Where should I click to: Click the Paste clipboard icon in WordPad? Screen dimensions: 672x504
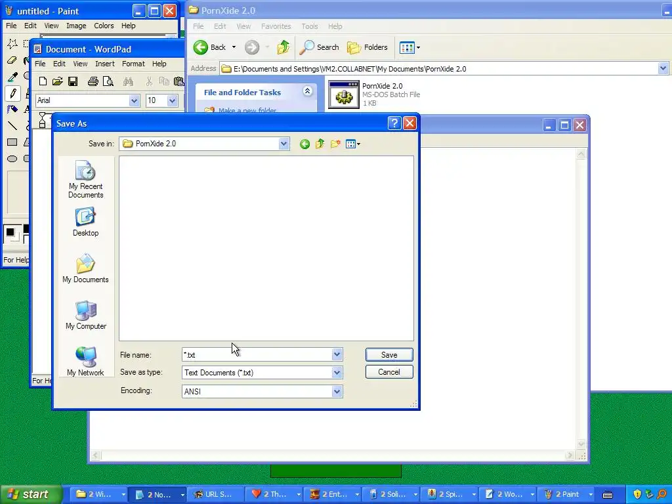178,81
